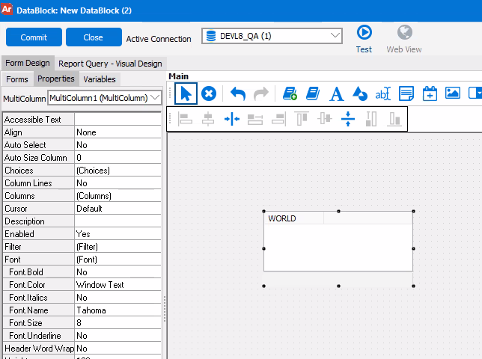The width and height of the screenshot is (482, 359).
Task: Click the align top edges icon
Action: 302,119
